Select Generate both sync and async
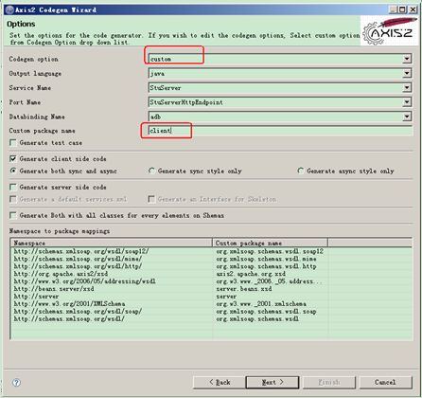This screenshot has height=398, width=422. click(x=13, y=171)
